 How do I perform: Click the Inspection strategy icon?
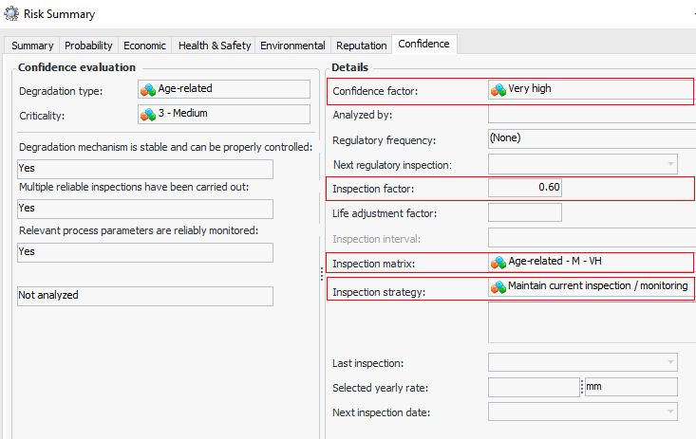pos(498,286)
